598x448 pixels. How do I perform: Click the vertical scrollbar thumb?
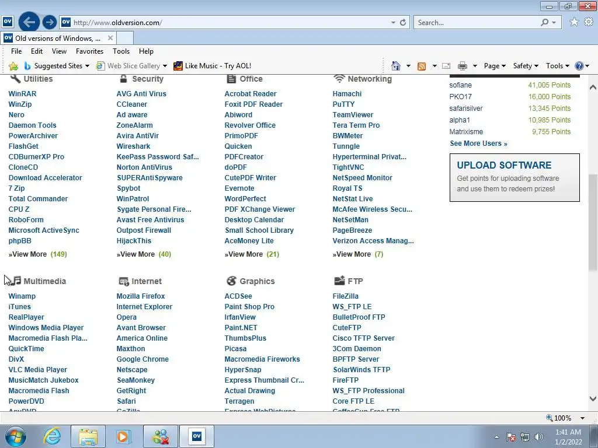pyautogui.click(x=593, y=223)
